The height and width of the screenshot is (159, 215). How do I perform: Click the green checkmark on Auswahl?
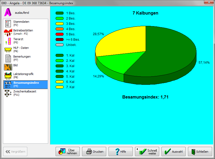168,152
